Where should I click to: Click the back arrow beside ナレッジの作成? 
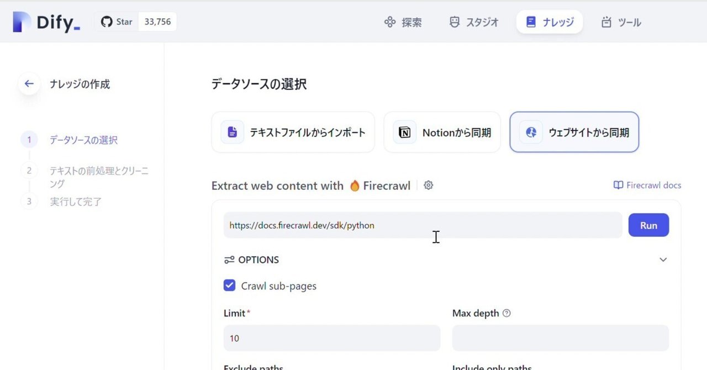point(29,83)
